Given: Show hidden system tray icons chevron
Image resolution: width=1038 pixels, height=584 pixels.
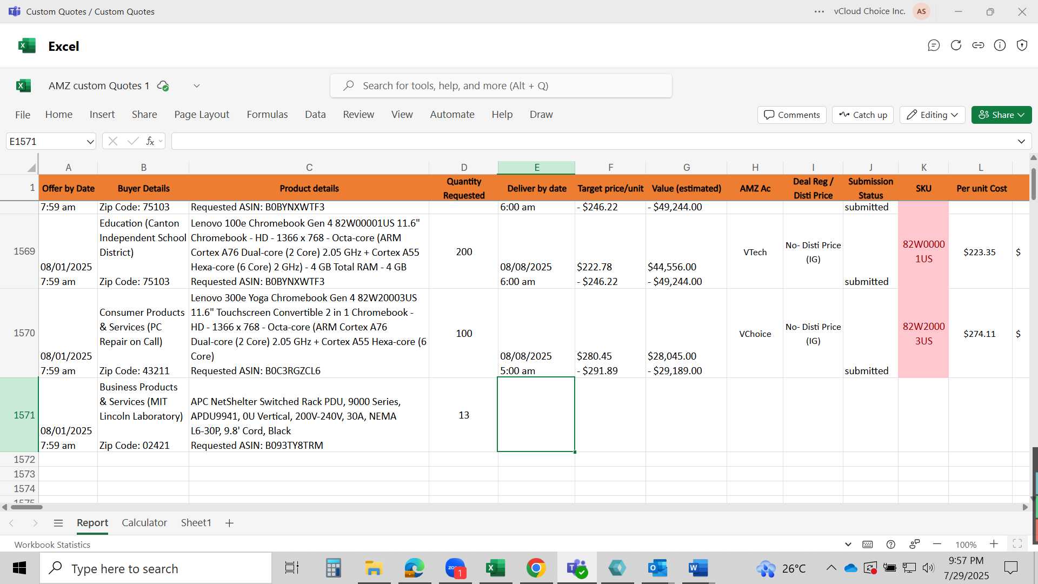Looking at the screenshot, I should (831, 568).
